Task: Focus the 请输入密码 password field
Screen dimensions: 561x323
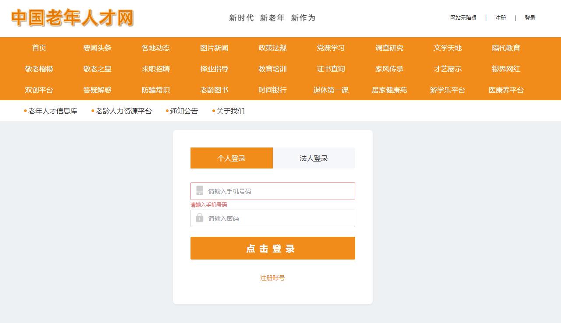Action: point(273,218)
